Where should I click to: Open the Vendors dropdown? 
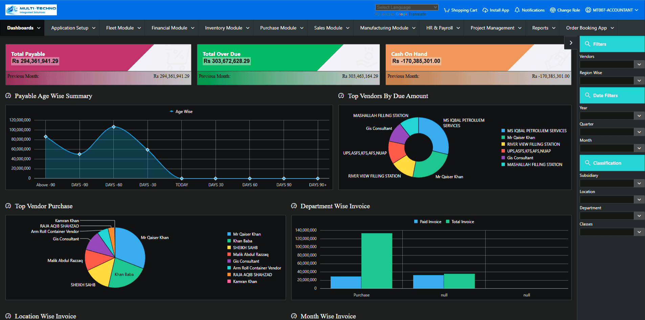[x=639, y=64]
